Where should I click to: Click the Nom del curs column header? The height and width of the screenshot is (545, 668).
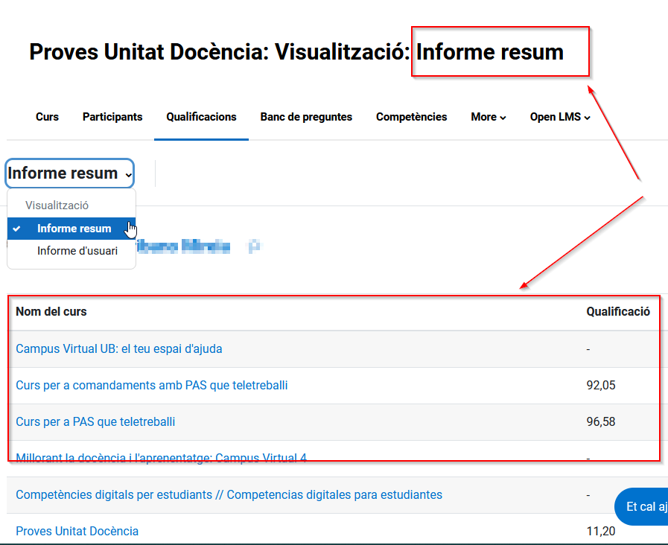point(51,312)
